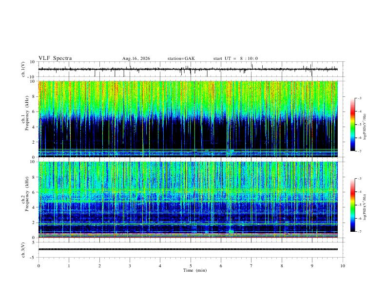Click the 2 minute tick label on time axis
386x298 pixels.
click(x=99, y=266)
